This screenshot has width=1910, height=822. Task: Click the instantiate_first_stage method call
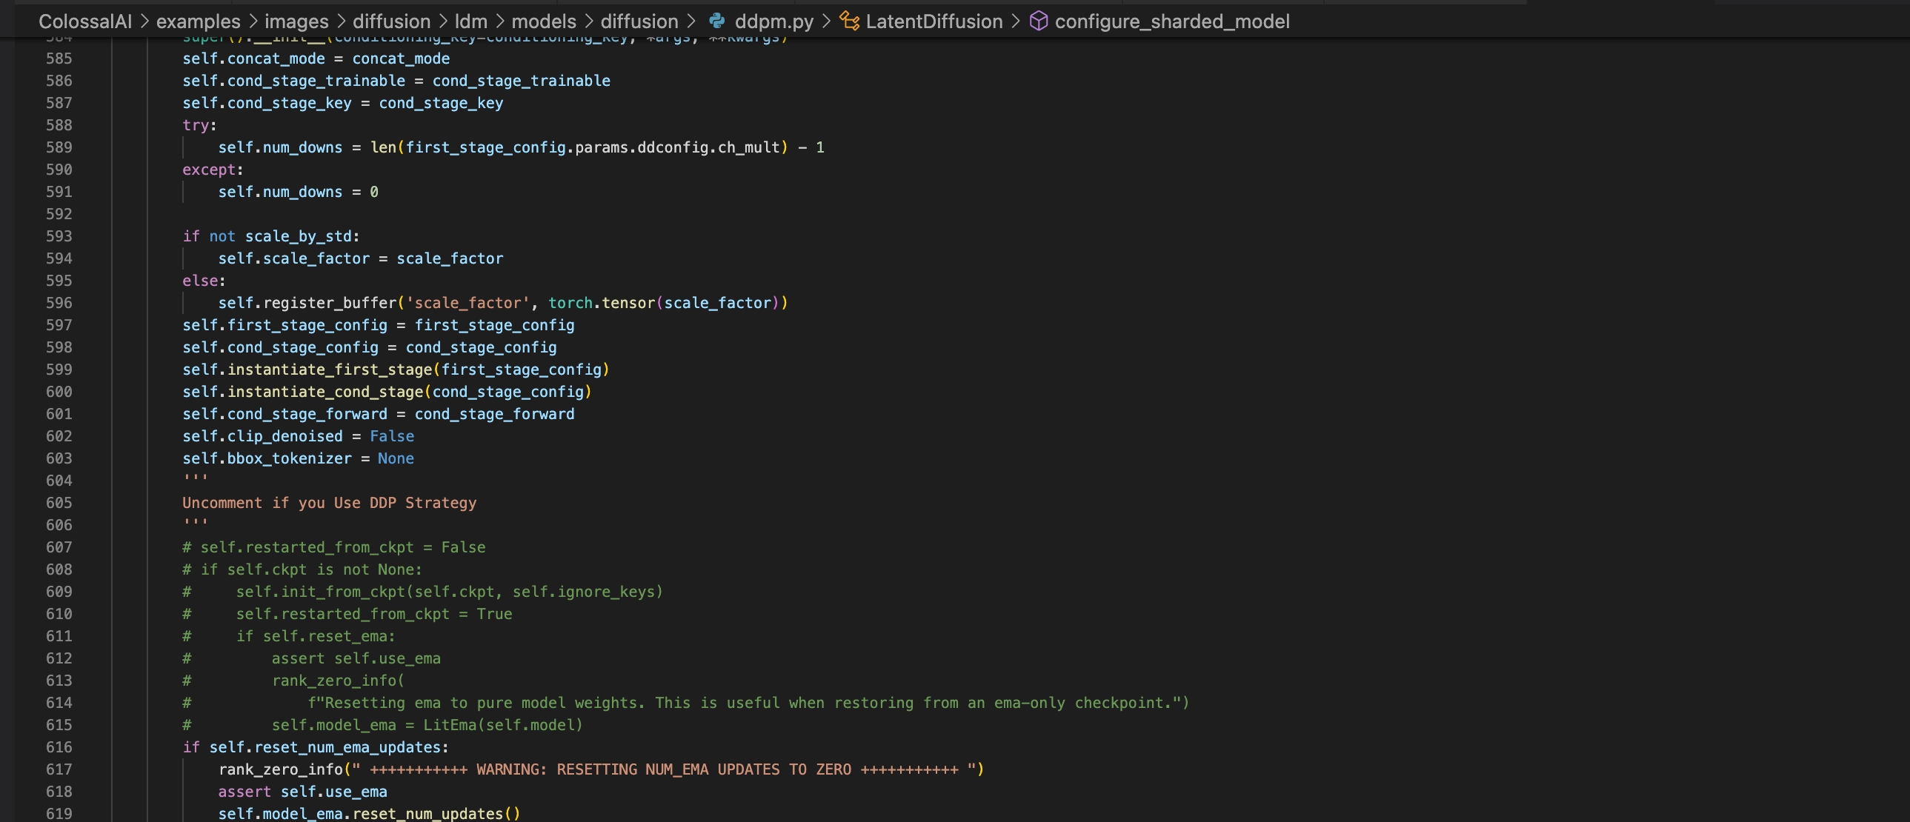click(329, 369)
